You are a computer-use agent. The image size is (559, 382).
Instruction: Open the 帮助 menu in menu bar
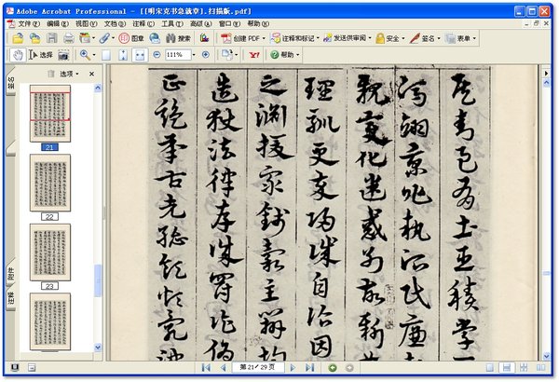(x=258, y=23)
